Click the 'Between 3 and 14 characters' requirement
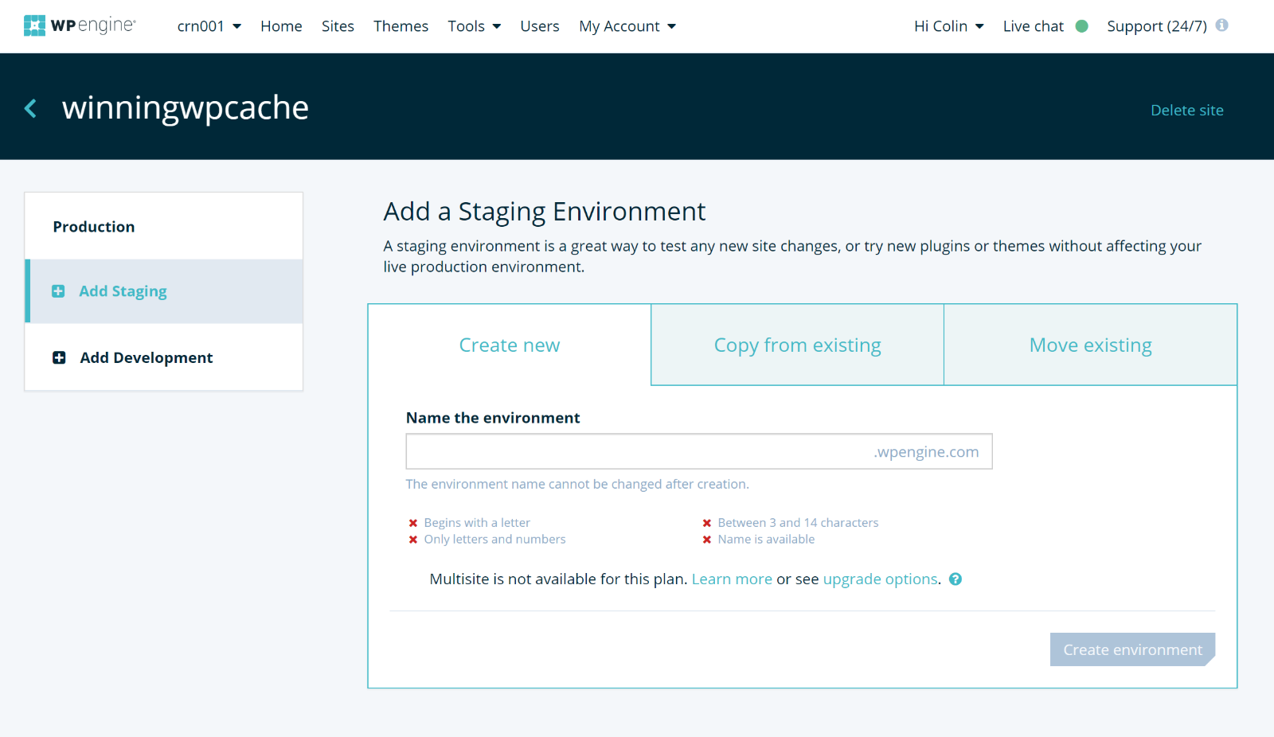Screen dimensions: 1274x737 click(798, 523)
